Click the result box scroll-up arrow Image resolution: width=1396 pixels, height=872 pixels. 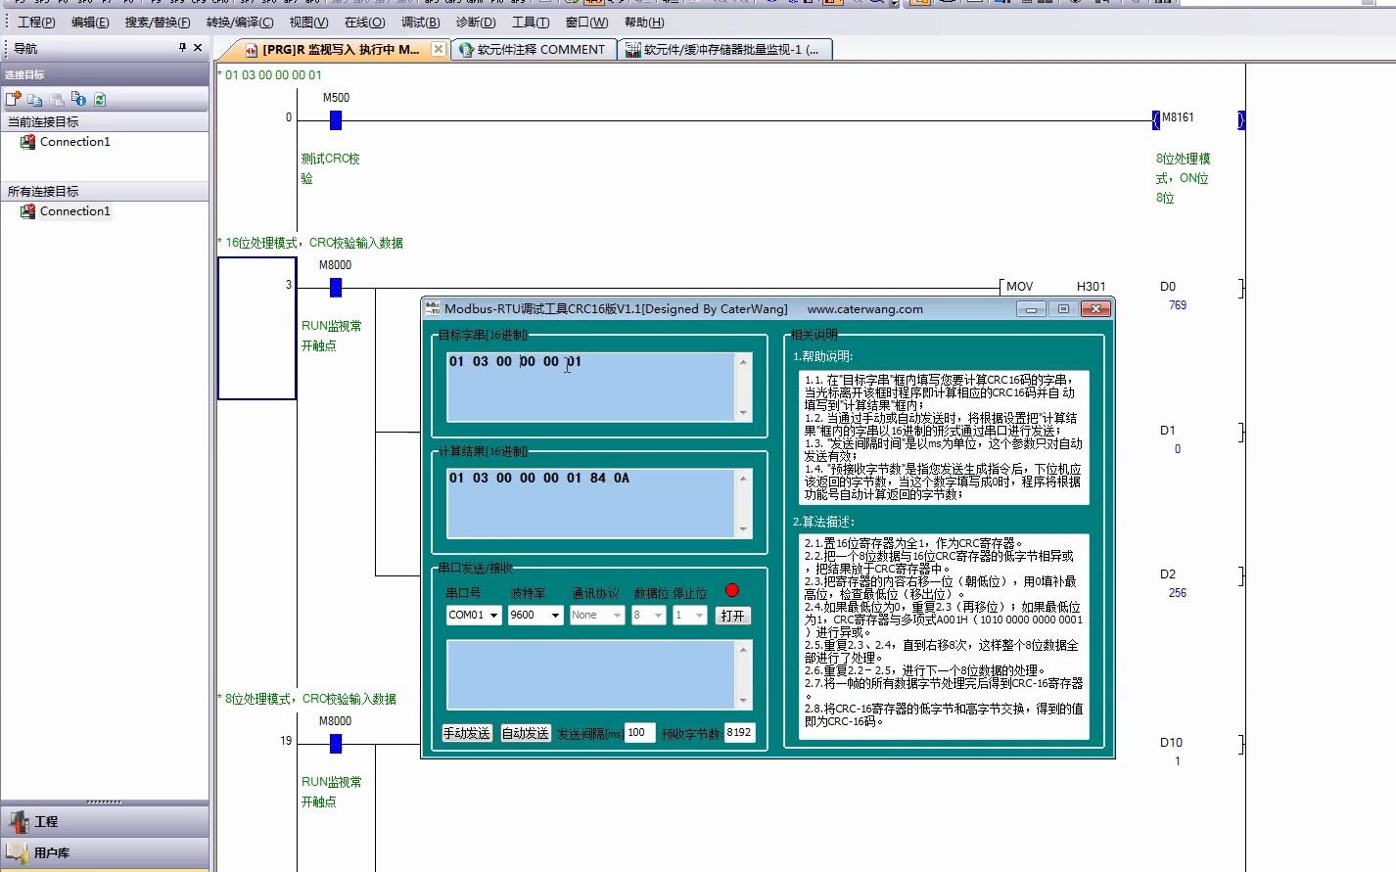tap(744, 478)
